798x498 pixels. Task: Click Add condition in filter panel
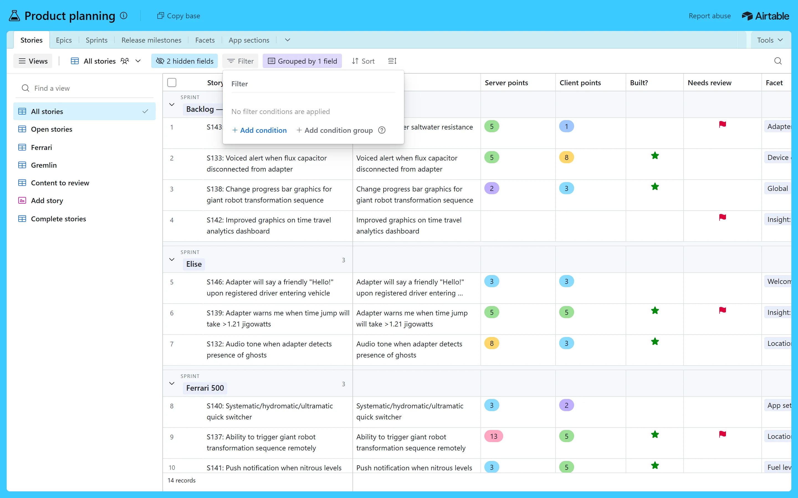click(259, 130)
